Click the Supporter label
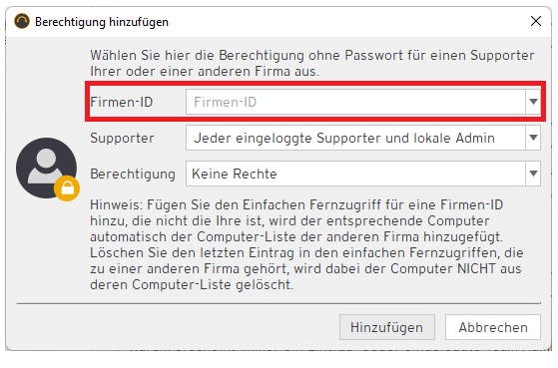Screen dimensions: 558x368 pyautogui.click(x=122, y=138)
